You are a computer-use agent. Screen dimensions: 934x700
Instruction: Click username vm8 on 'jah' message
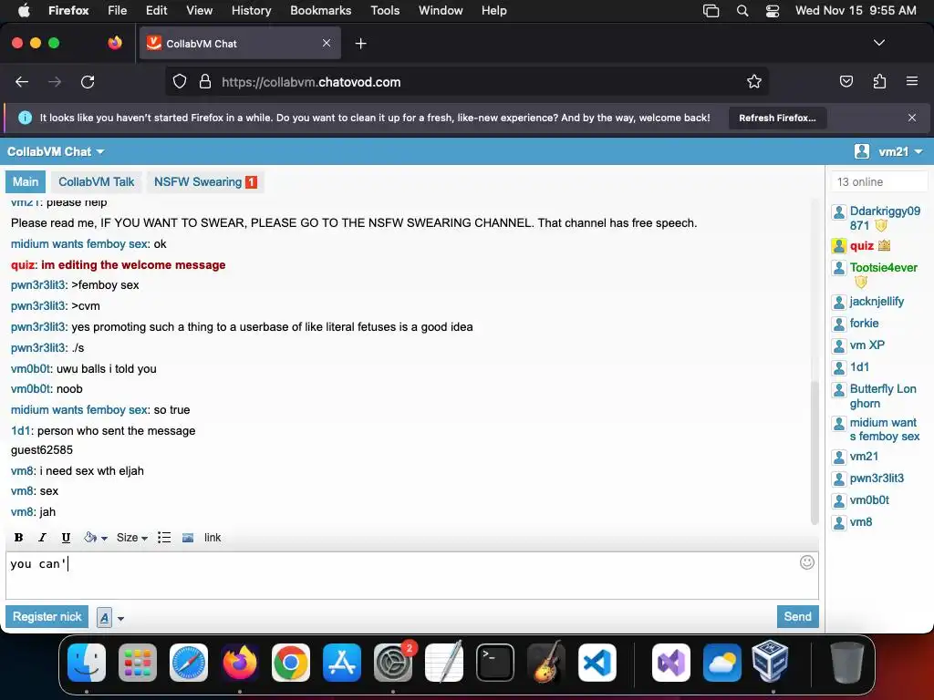coord(22,512)
